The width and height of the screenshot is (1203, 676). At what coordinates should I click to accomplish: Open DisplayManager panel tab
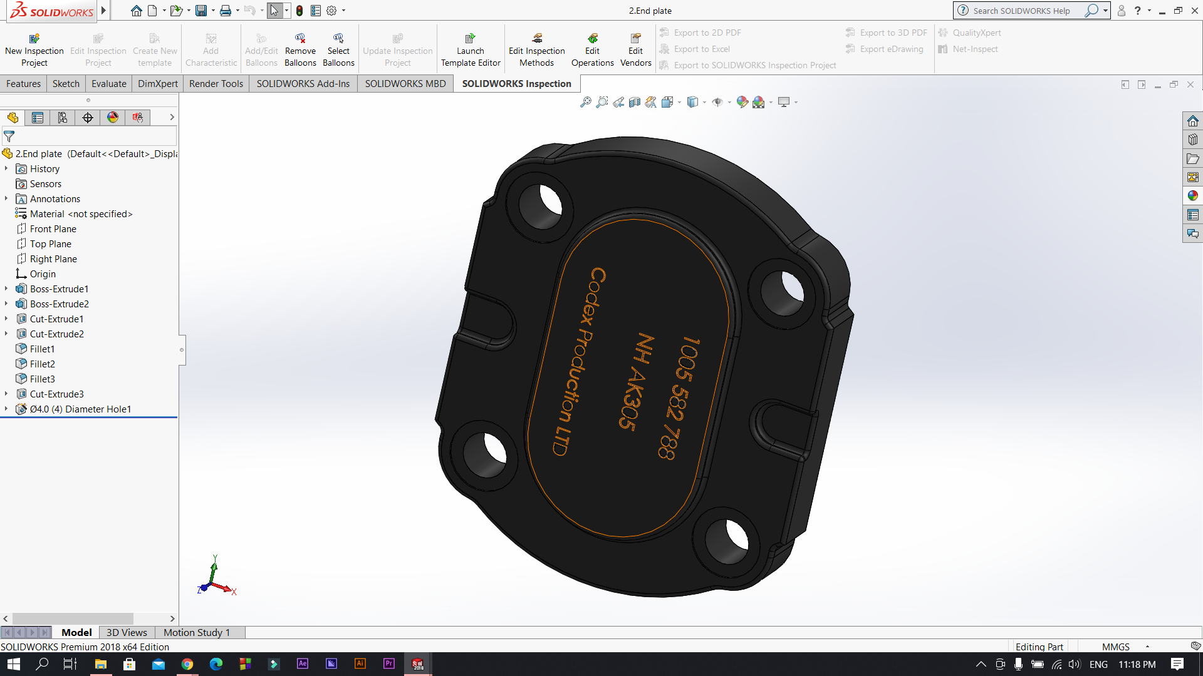pos(113,118)
